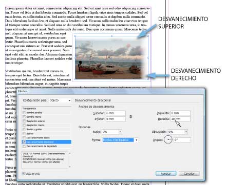The width and height of the screenshot is (226, 185).
Task: Select Resplandor externo label in list
Action: point(35,121)
